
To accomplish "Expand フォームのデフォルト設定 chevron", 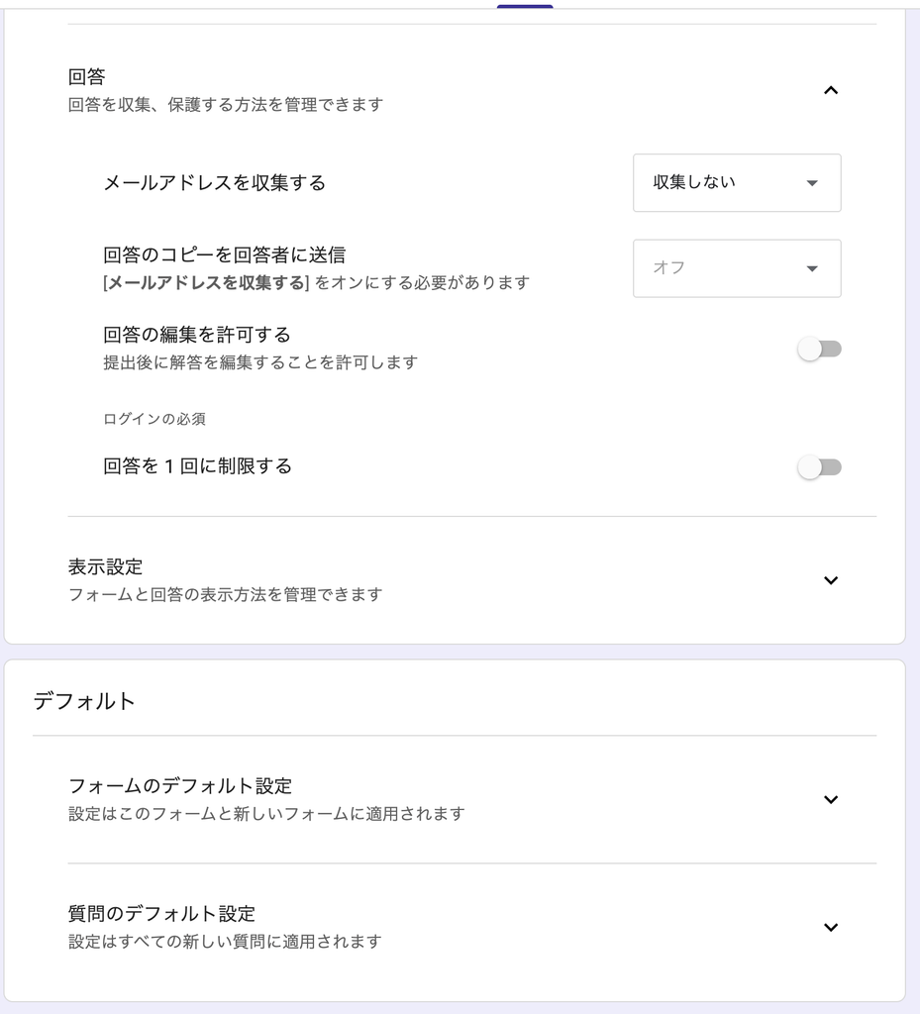I will (831, 799).
